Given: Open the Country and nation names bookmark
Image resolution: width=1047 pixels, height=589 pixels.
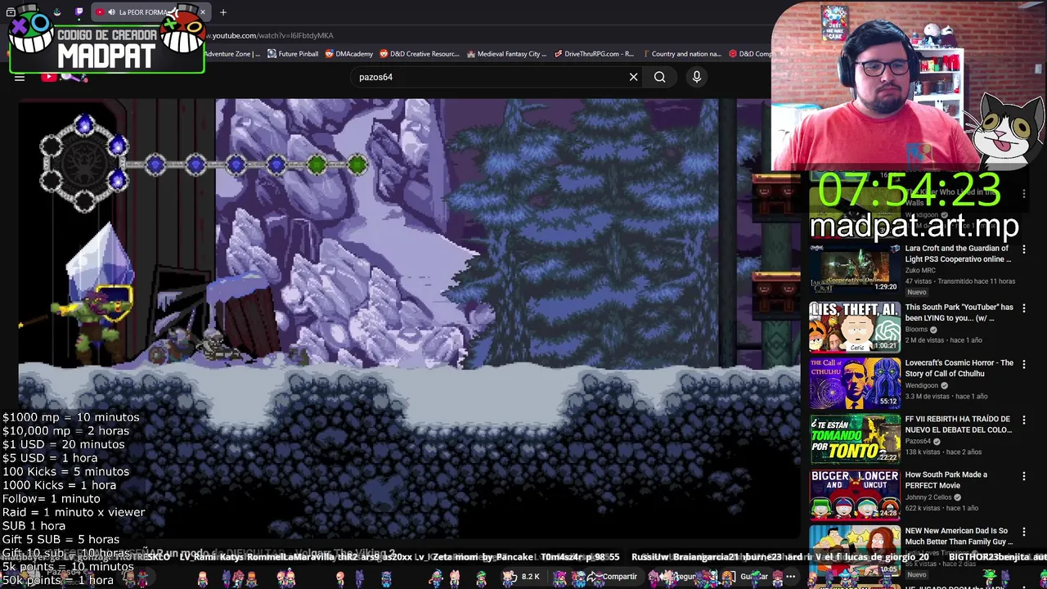Looking at the screenshot, I should click(x=681, y=54).
